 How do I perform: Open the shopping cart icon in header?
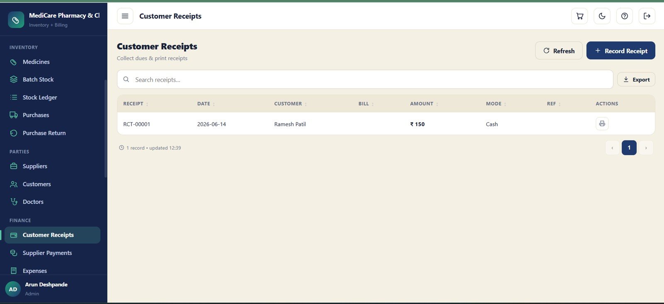580,16
